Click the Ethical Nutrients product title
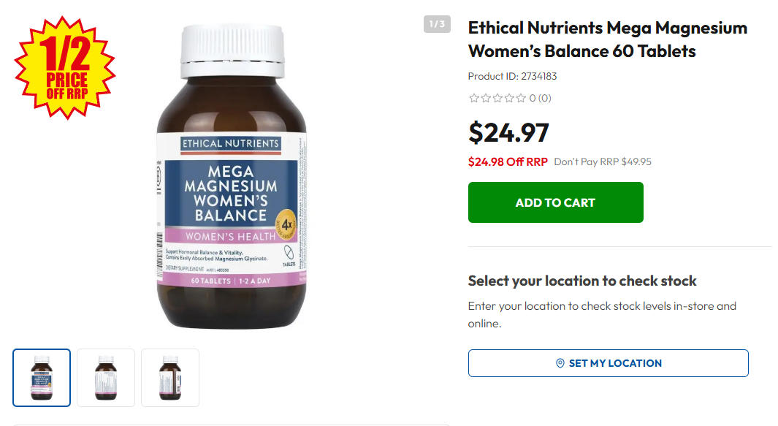This screenshot has height=426, width=778. (x=607, y=39)
